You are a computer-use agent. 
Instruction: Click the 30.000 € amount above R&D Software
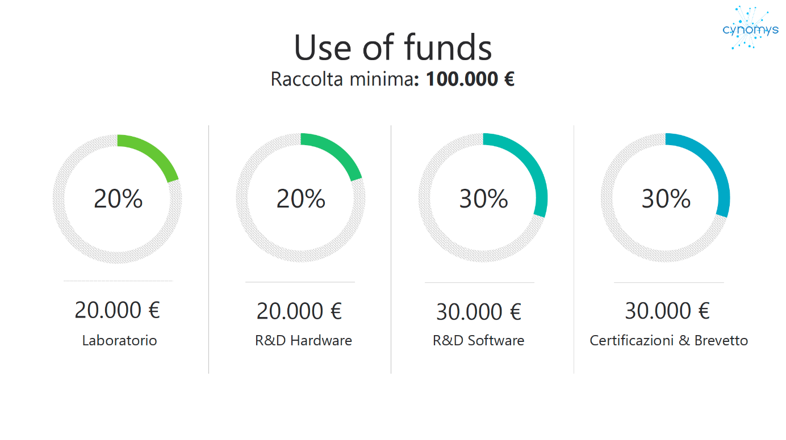479,312
